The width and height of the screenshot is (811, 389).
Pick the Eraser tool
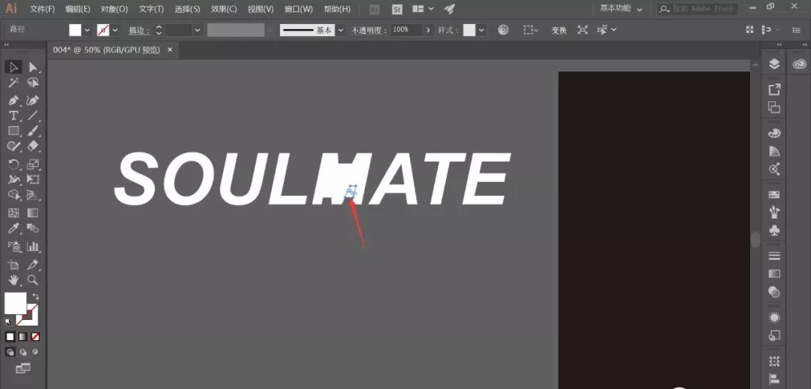click(x=33, y=147)
